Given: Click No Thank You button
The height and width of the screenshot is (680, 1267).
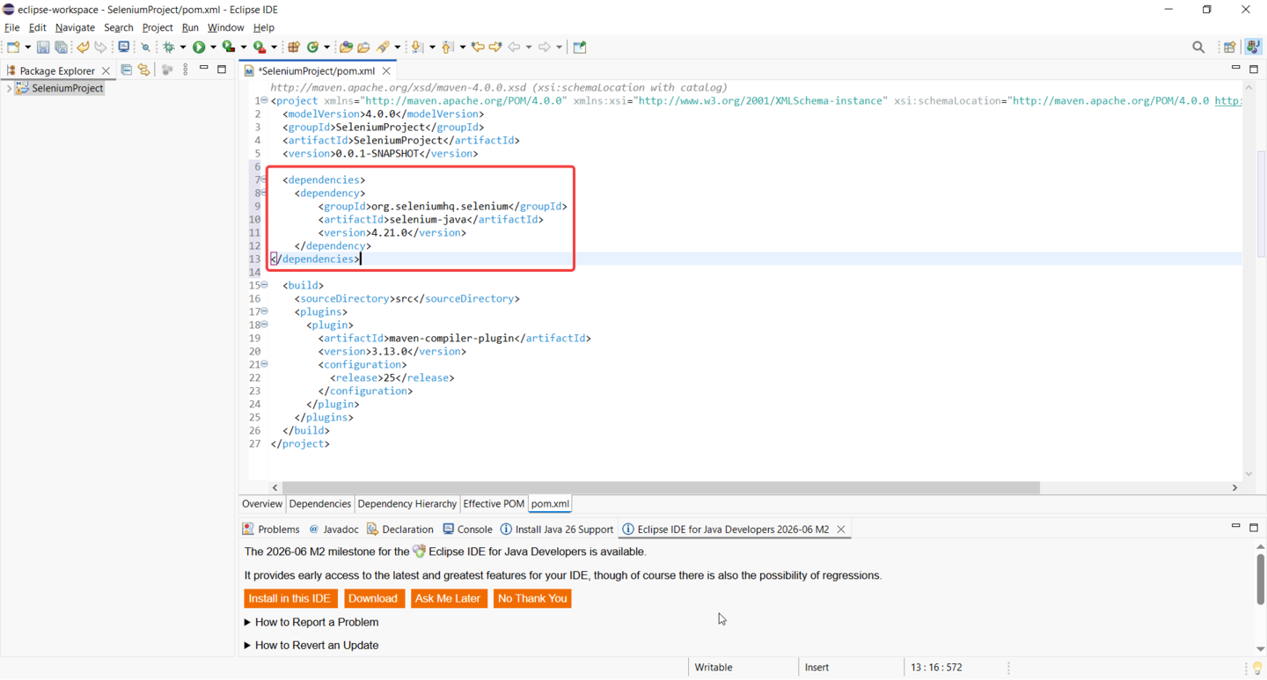Looking at the screenshot, I should click(x=532, y=598).
